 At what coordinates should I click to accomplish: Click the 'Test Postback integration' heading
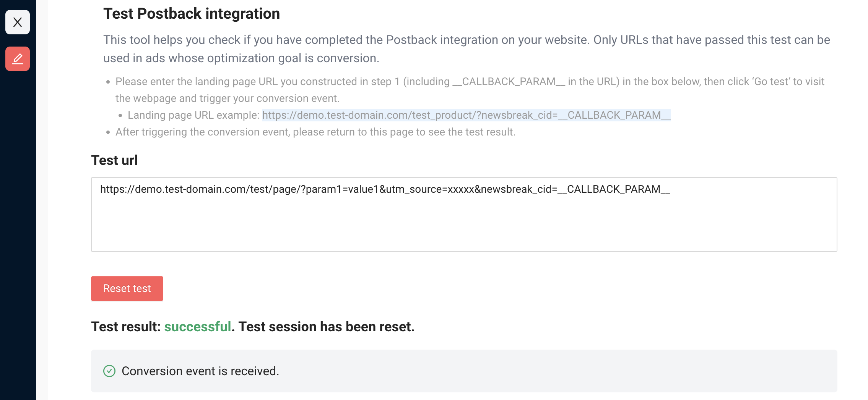coord(191,13)
